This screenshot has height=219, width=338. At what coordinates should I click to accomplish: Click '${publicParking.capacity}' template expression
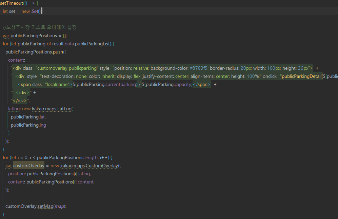click(167, 85)
